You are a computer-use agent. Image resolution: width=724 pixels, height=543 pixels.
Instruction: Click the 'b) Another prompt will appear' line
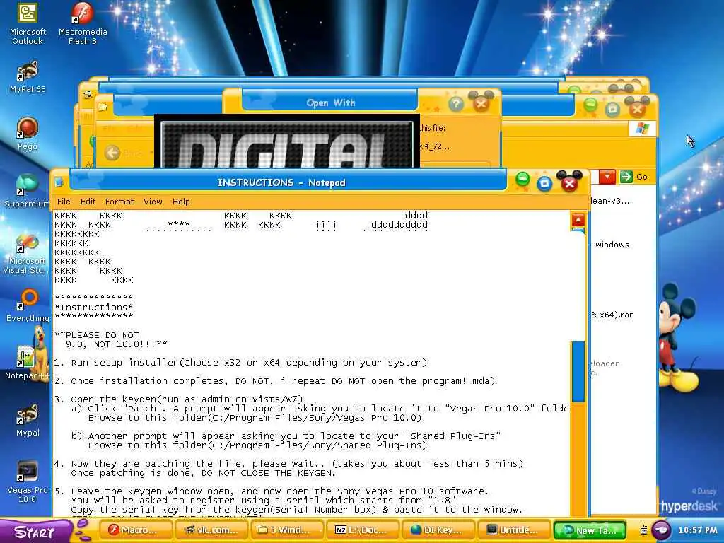pyautogui.click(x=286, y=436)
